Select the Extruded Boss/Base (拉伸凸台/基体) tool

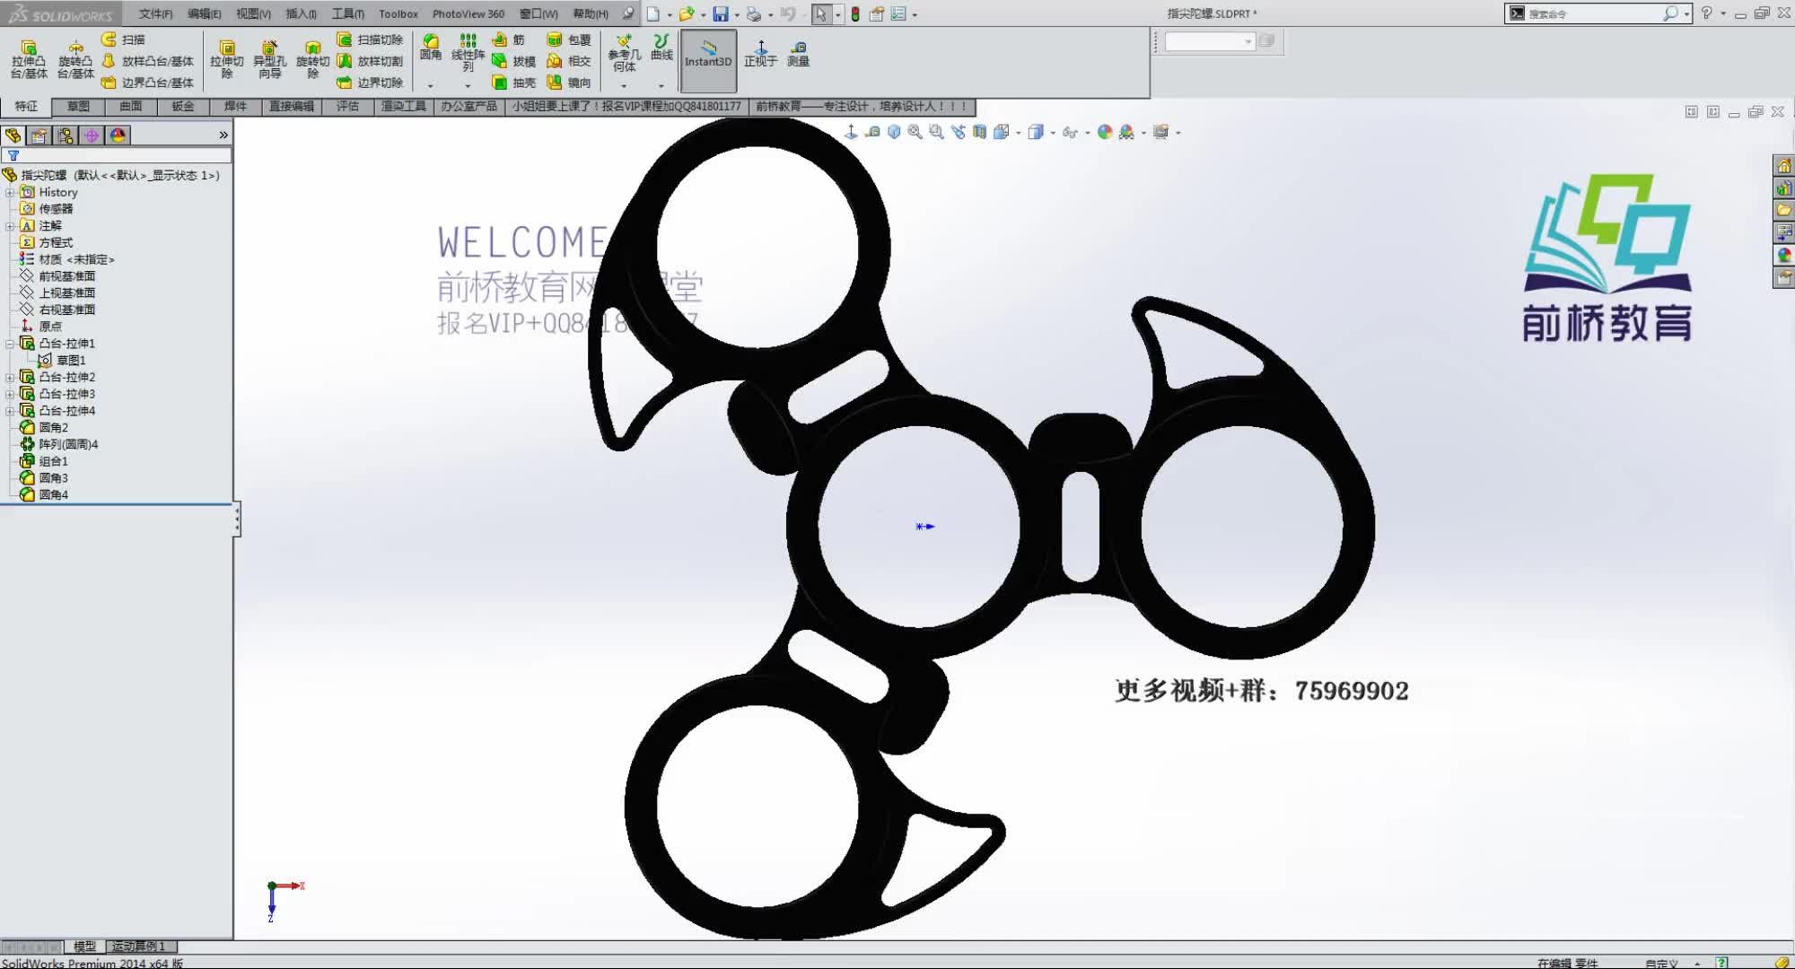tap(29, 59)
